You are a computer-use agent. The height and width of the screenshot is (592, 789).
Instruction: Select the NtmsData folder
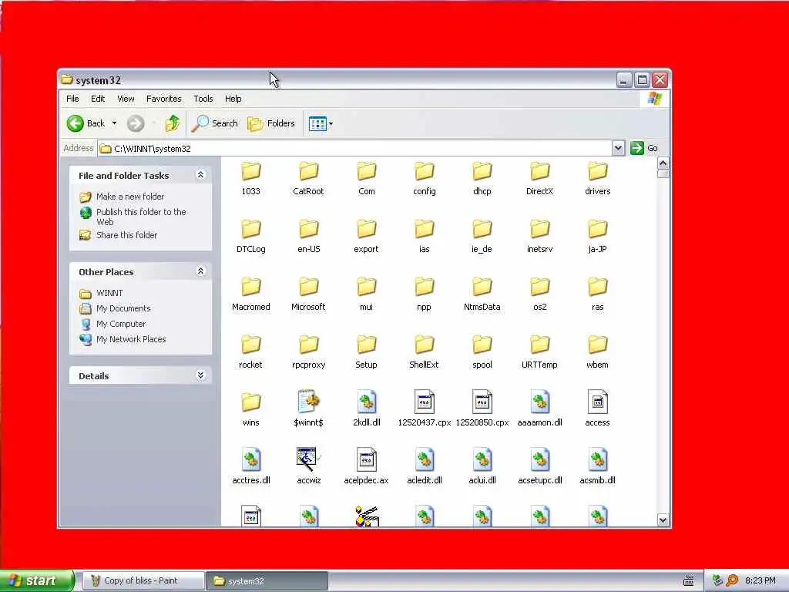click(482, 294)
